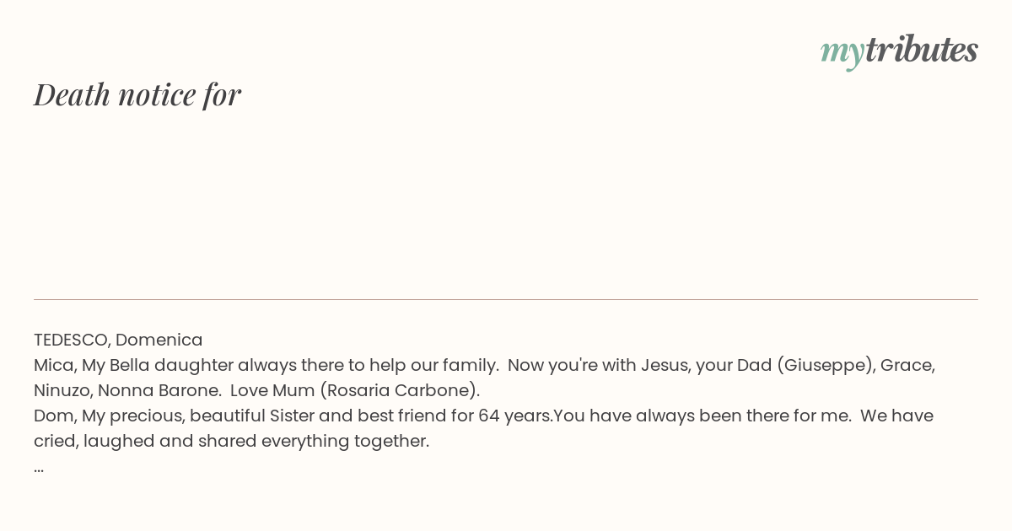Click the line starting "cried, laughed and shared"
The image size is (1012, 531).
click(232, 441)
